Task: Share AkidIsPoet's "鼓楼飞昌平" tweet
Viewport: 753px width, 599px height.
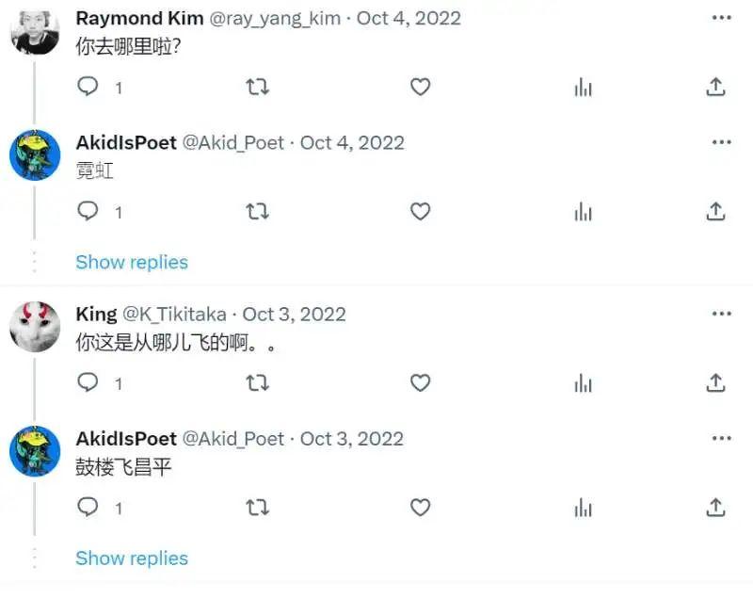Action: pos(717,508)
